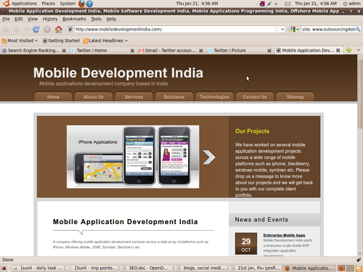Open the About Us page
The width and height of the screenshot is (363, 272).
coord(94,96)
